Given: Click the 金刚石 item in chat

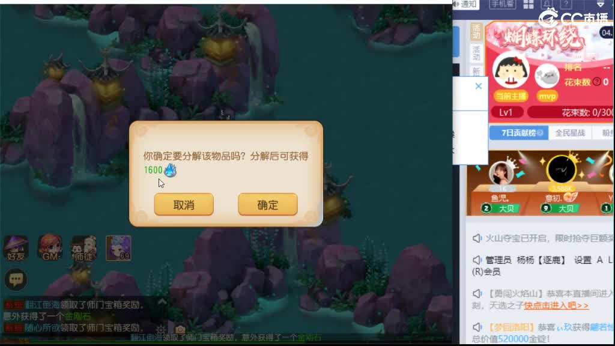Looking at the screenshot, I should click(77, 316).
